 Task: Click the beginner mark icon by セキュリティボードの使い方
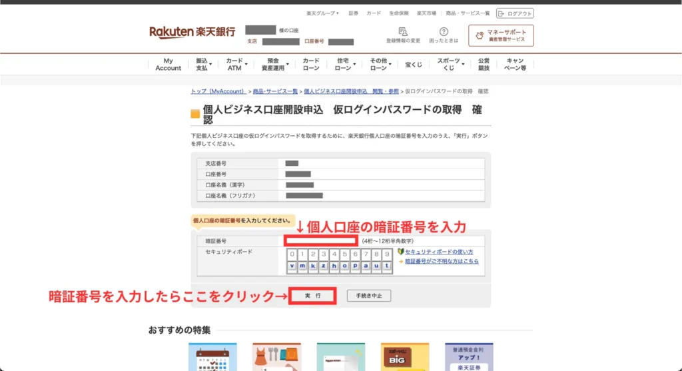point(400,251)
